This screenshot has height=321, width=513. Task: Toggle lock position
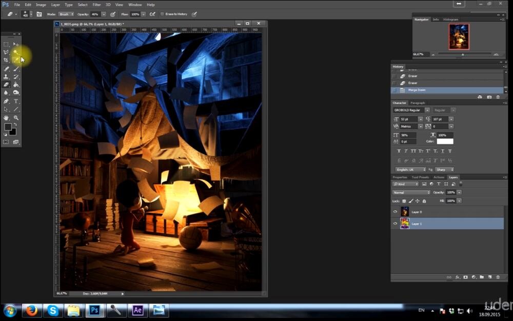[x=418, y=201]
